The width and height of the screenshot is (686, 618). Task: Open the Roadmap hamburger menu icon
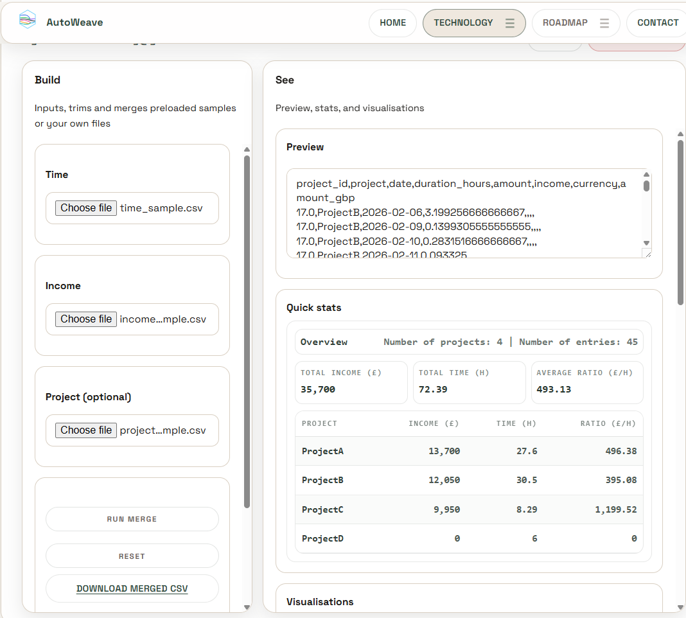click(x=604, y=22)
